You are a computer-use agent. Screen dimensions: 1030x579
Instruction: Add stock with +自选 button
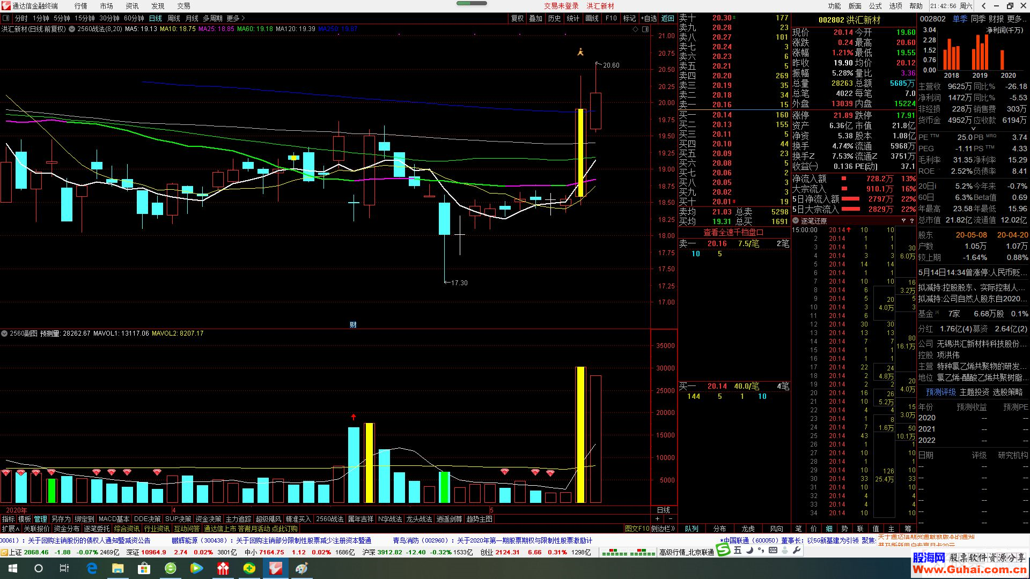click(649, 18)
